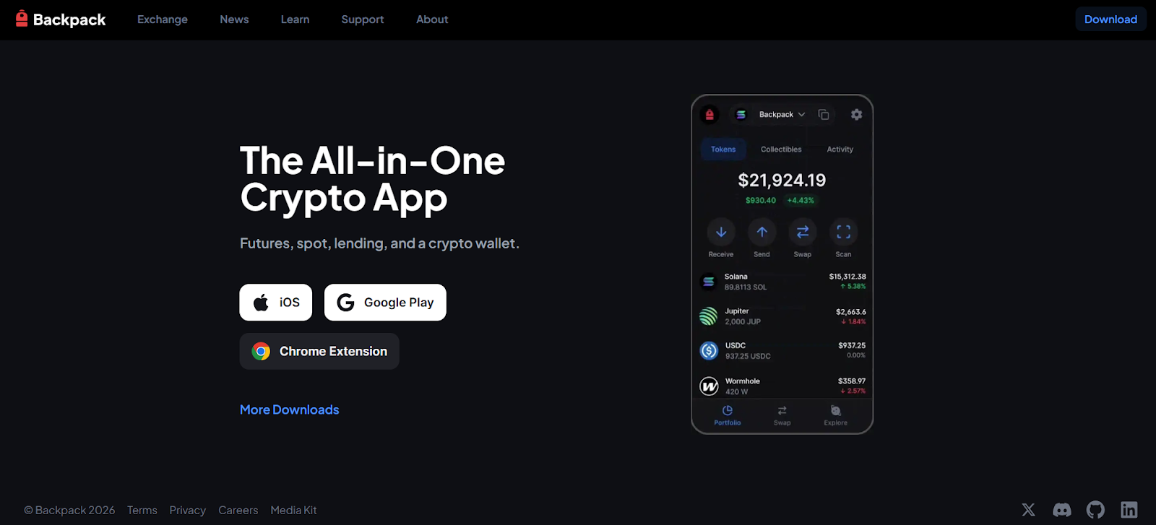
Task: Click the Backpack logo in header
Action: click(x=61, y=19)
